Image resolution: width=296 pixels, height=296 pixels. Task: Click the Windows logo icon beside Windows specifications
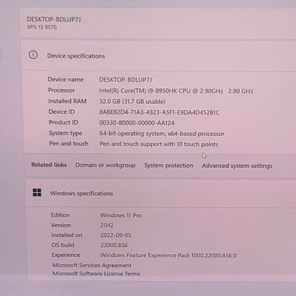37,193
